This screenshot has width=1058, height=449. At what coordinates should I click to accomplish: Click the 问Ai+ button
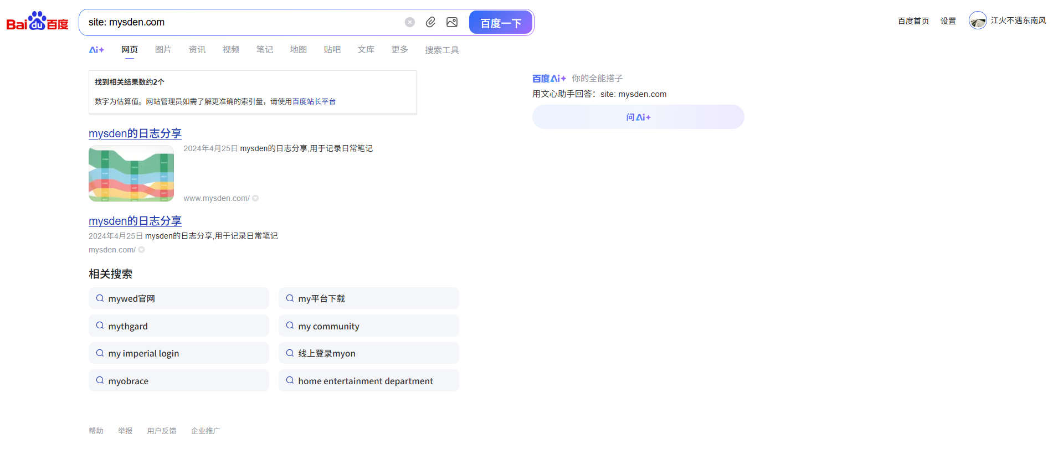pos(638,117)
